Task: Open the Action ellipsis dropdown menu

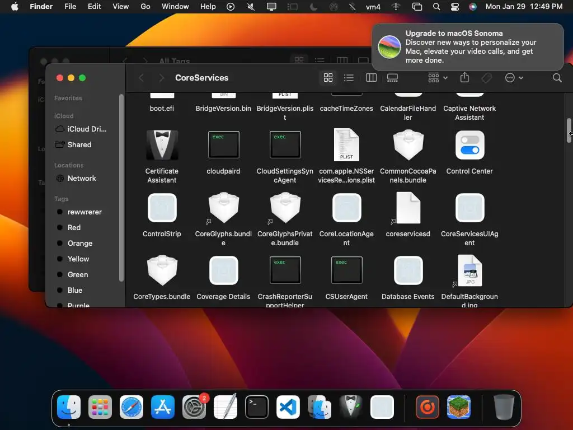Action: (x=514, y=77)
